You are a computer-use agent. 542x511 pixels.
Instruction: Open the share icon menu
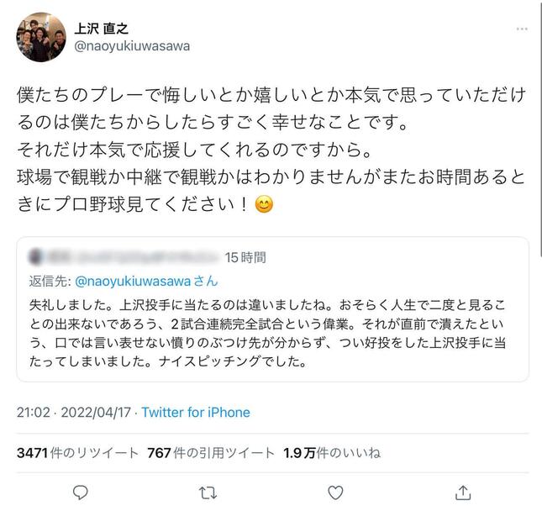[460, 493]
